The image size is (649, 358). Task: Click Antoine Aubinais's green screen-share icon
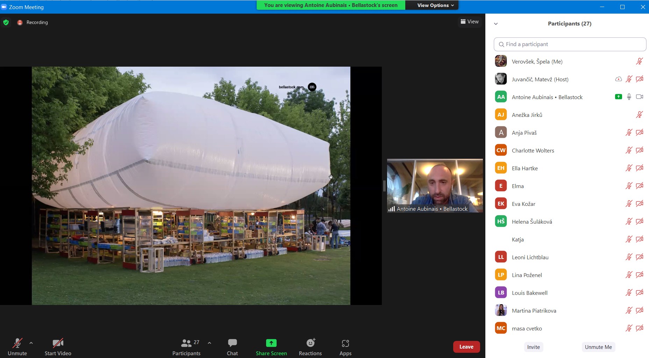click(x=618, y=97)
